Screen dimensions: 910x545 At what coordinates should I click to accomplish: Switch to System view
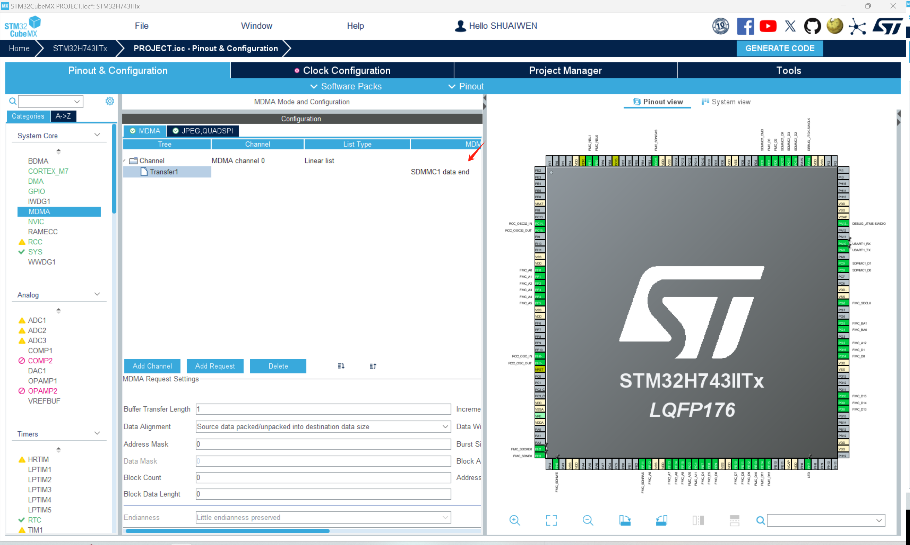726,102
